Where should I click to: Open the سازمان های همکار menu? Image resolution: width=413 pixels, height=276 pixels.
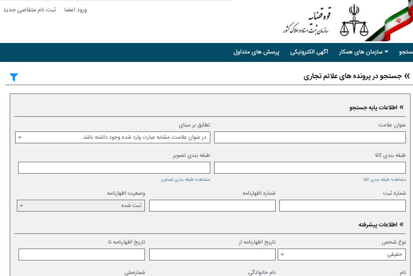pos(364,52)
